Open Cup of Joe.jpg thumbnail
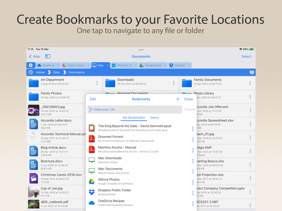This screenshot has height=211, width=282. click(34, 192)
